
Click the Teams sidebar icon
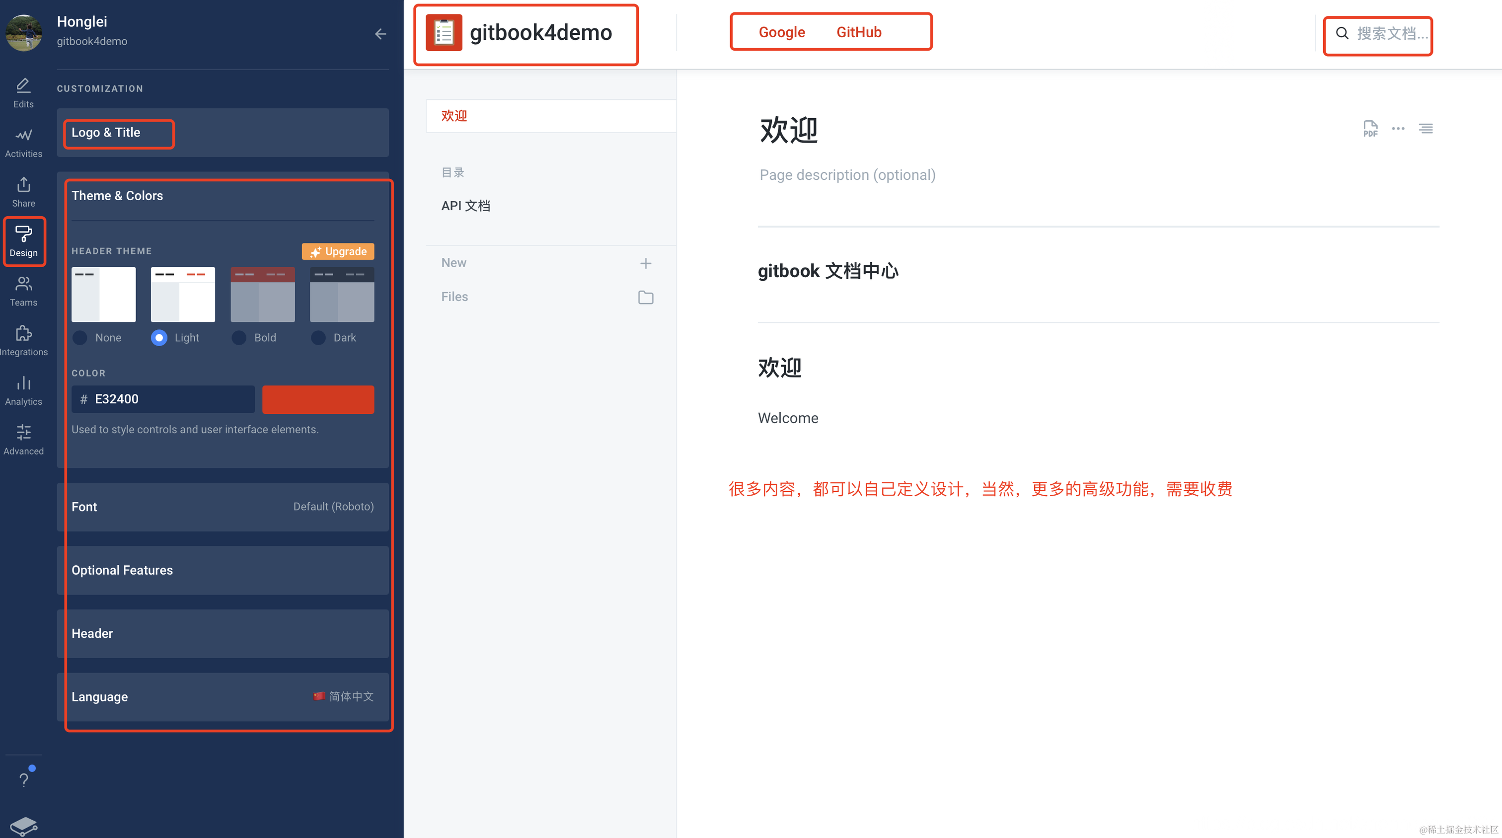pyautogui.click(x=23, y=291)
